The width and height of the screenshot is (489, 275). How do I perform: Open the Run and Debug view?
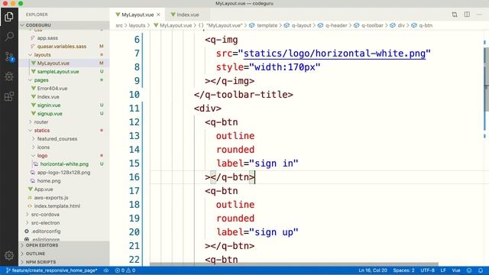[x=9, y=76]
